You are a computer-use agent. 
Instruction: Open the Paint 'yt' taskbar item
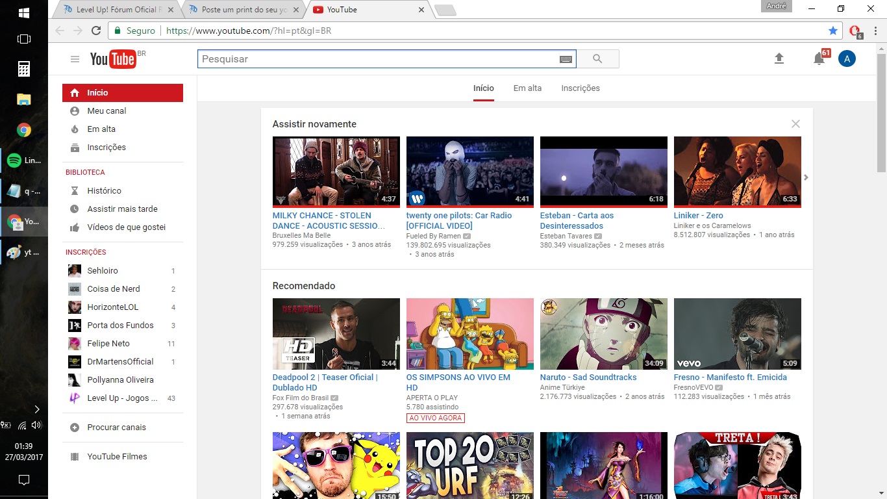[x=24, y=252]
